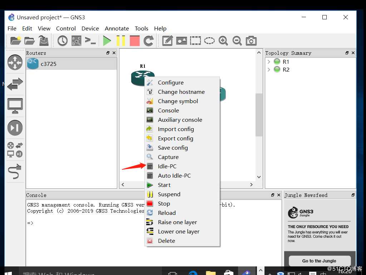Open the Help menu
The width and height of the screenshot is (366, 275).
point(160,29)
